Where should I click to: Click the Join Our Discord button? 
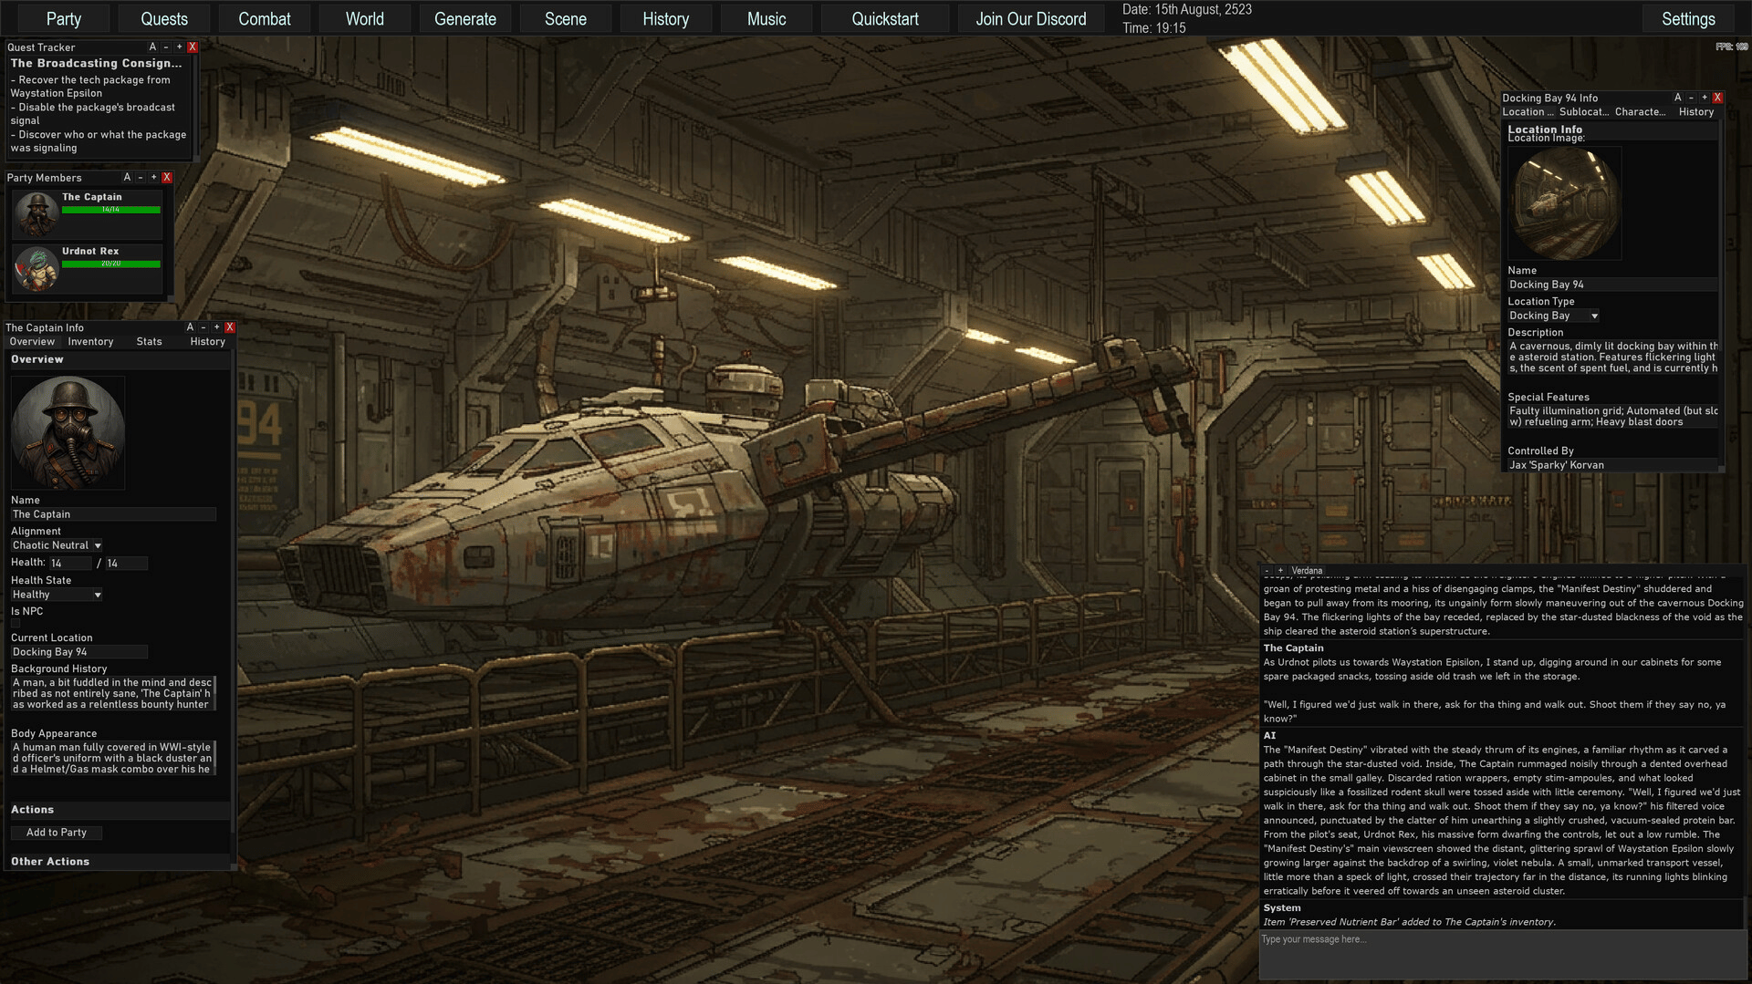[x=1030, y=19]
